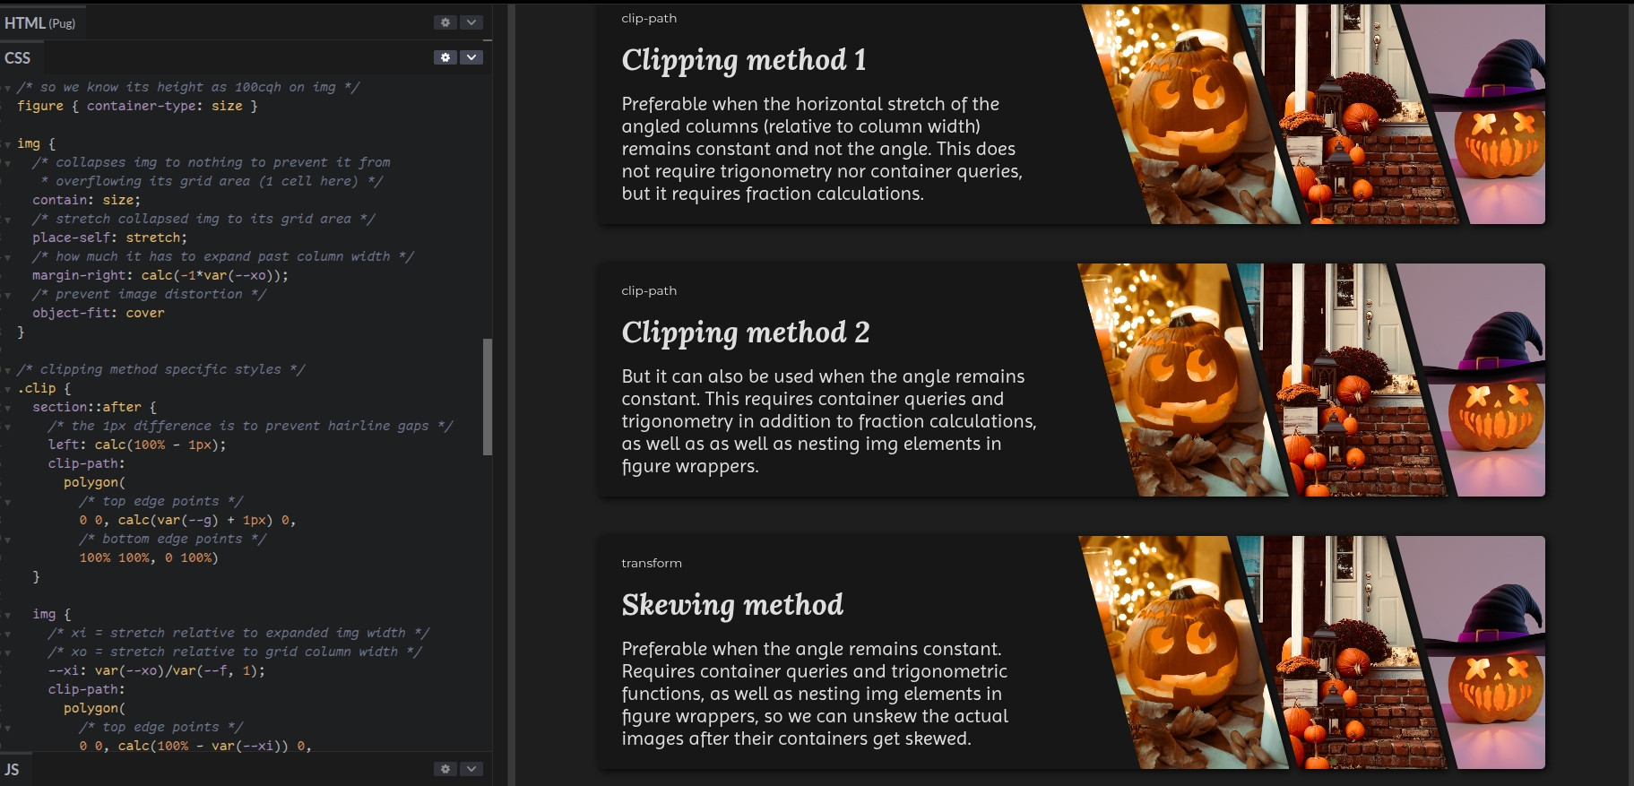
Task: Select the CSS editor tab
Action: tap(18, 58)
